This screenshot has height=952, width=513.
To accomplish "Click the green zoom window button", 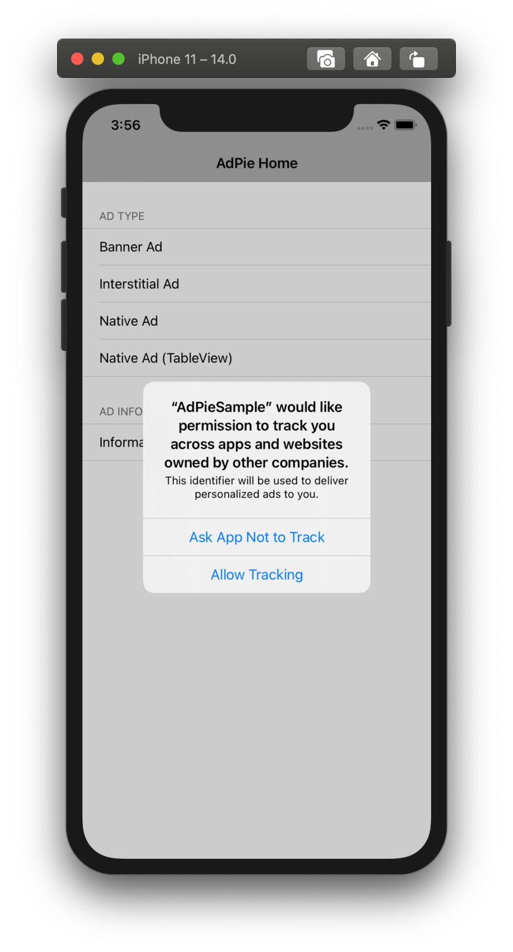I will tap(119, 59).
